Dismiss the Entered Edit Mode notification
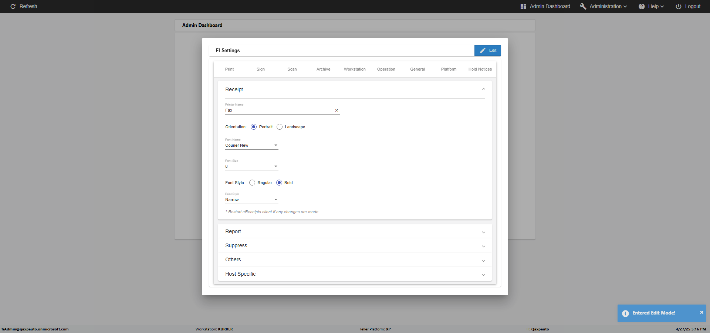Image resolution: width=710 pixels, height=333 pixels. tap(701, 312)
